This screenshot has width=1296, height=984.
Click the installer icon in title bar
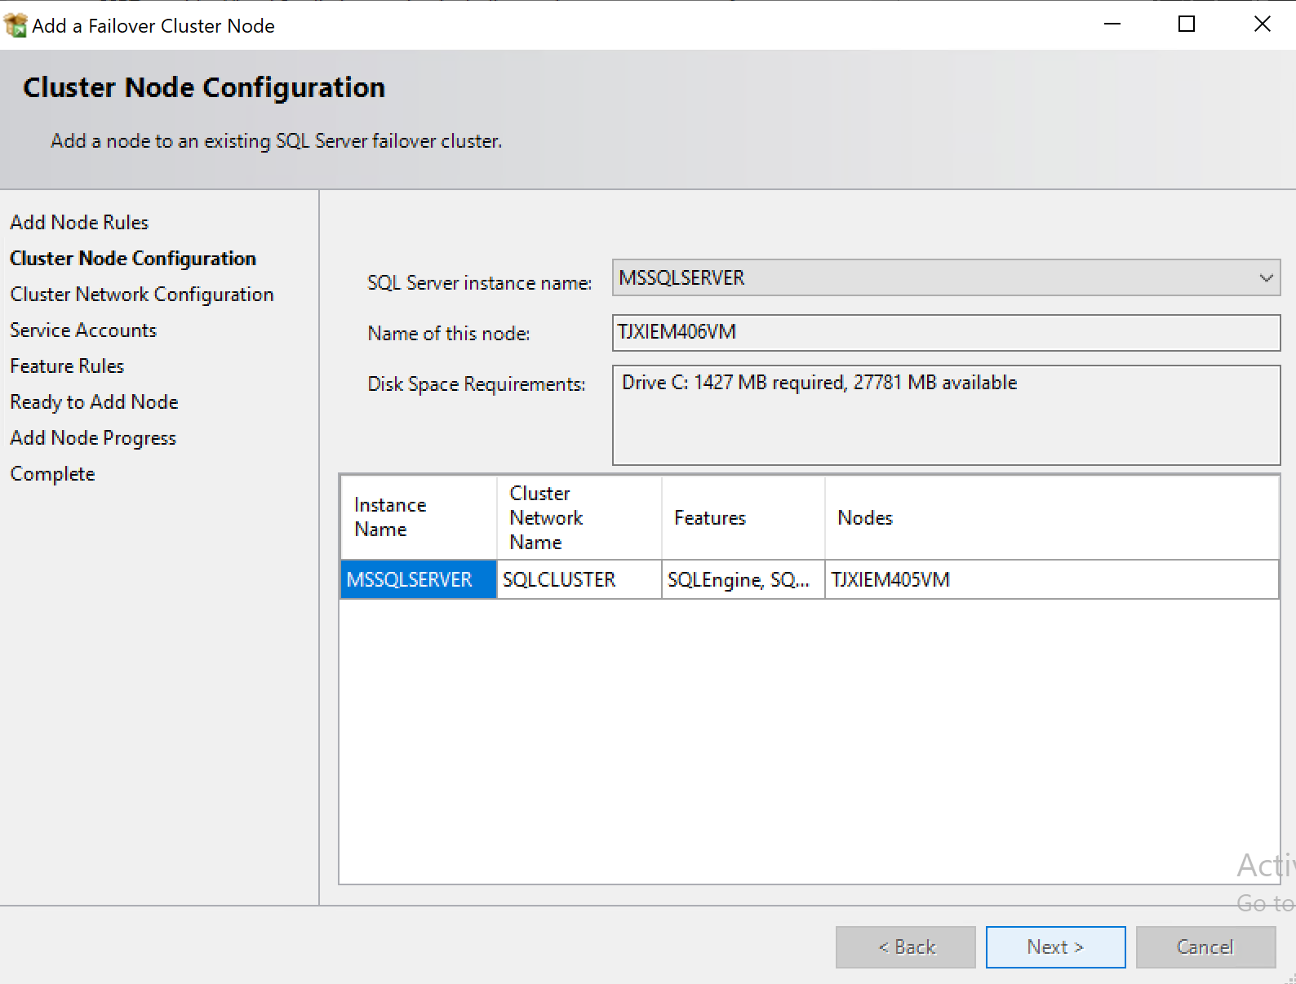pos(16,25)
